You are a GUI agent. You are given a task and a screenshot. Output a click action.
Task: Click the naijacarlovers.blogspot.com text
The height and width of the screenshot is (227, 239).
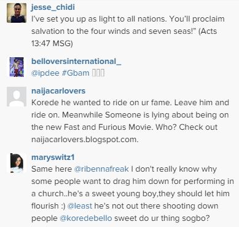85,140
